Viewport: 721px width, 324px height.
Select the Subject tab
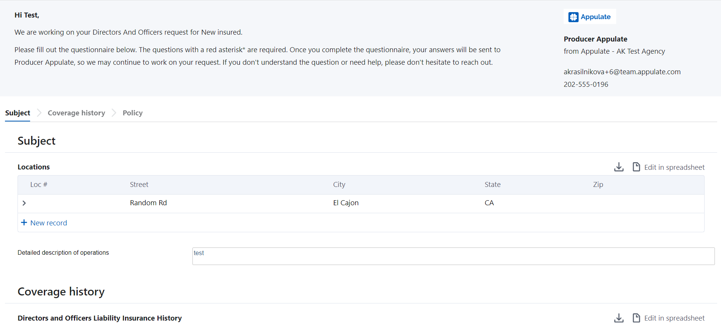pos(18,113)
